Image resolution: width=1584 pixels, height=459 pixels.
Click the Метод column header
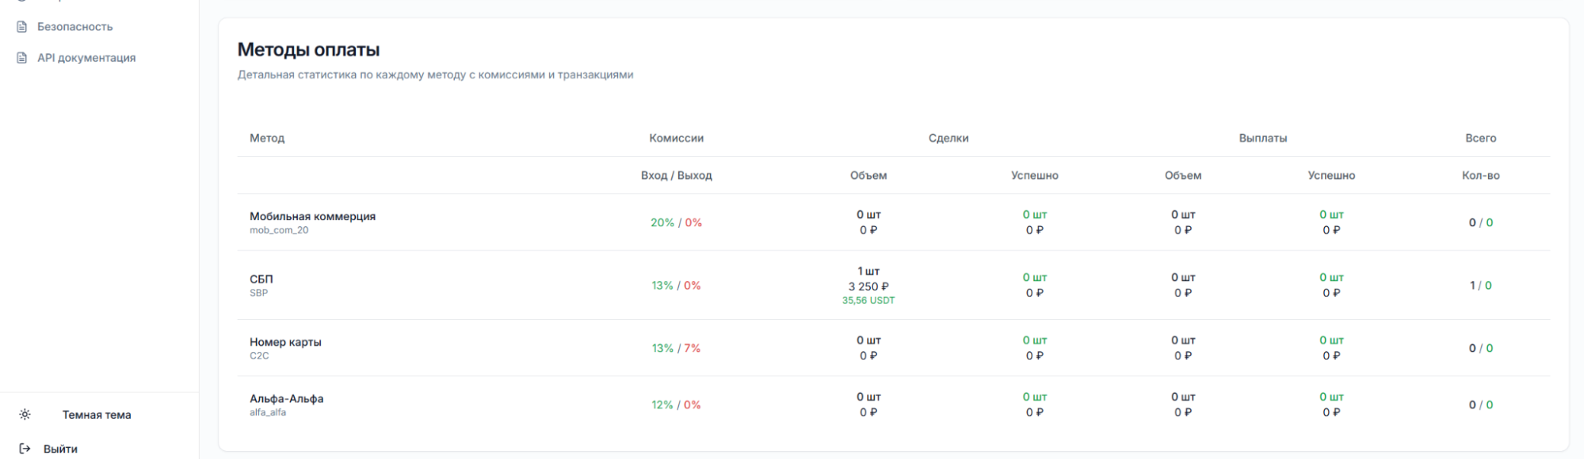(267, 138)
